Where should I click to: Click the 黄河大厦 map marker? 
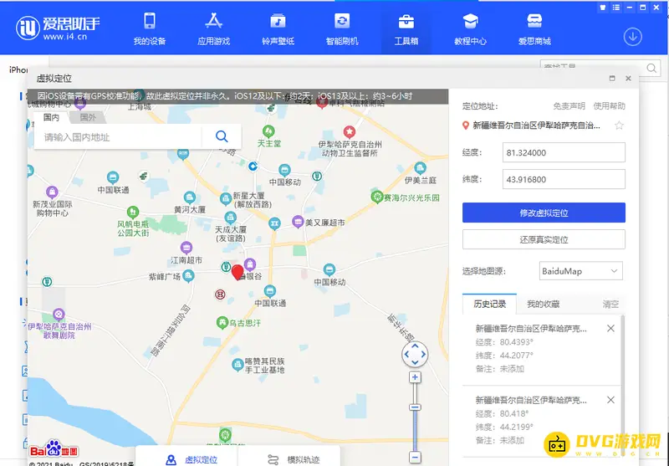(190, 197)
